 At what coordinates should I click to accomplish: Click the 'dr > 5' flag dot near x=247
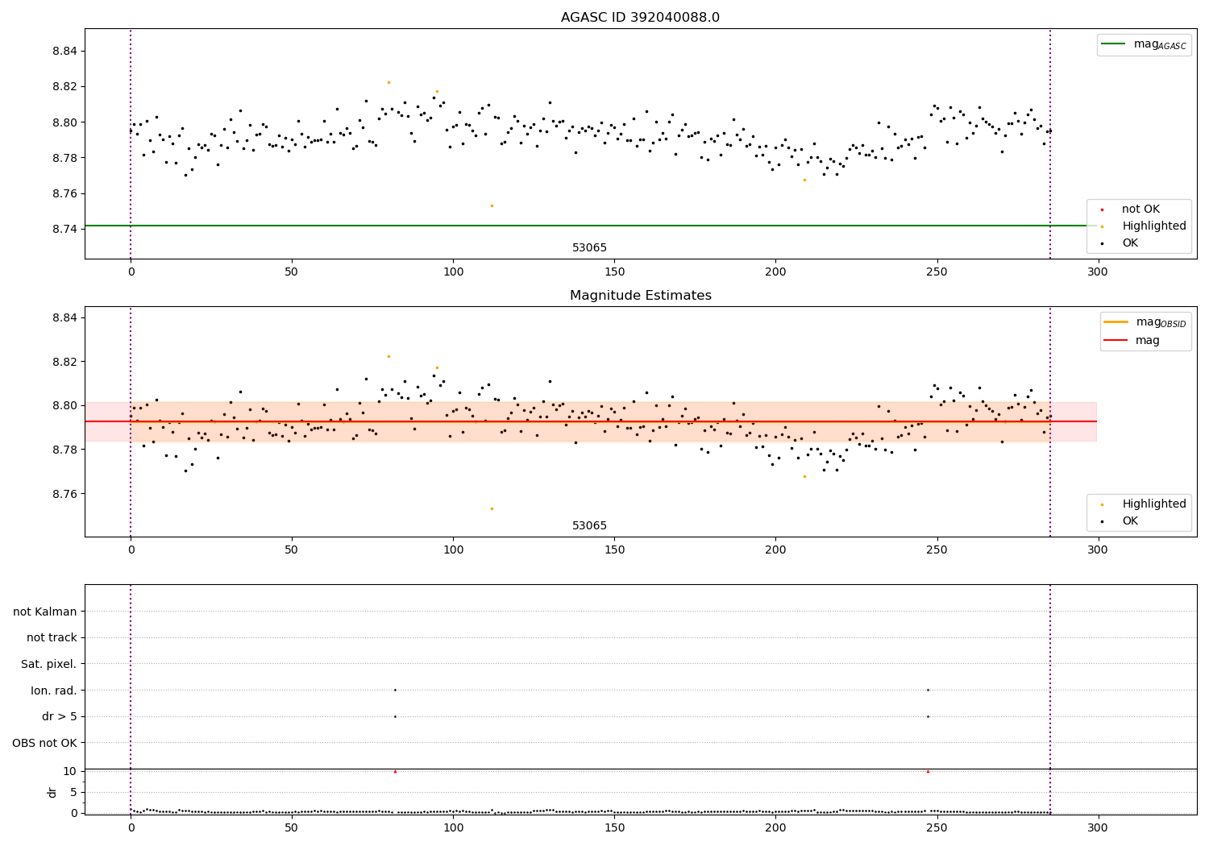pyautogui.click(x=928, y=716)
